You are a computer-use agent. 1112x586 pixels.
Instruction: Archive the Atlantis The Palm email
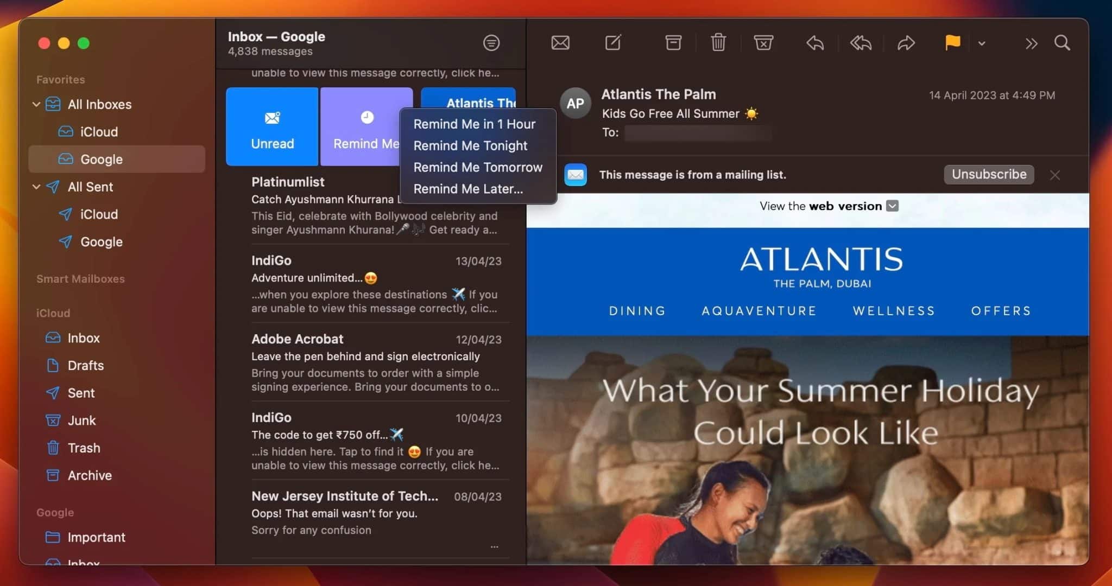672,43
